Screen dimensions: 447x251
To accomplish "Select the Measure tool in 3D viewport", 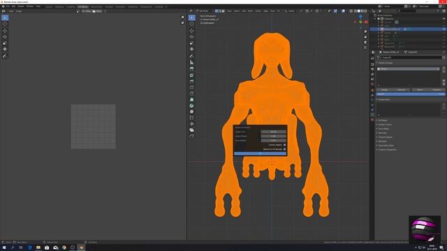I will pyautogui.click(x=192, y=62).
